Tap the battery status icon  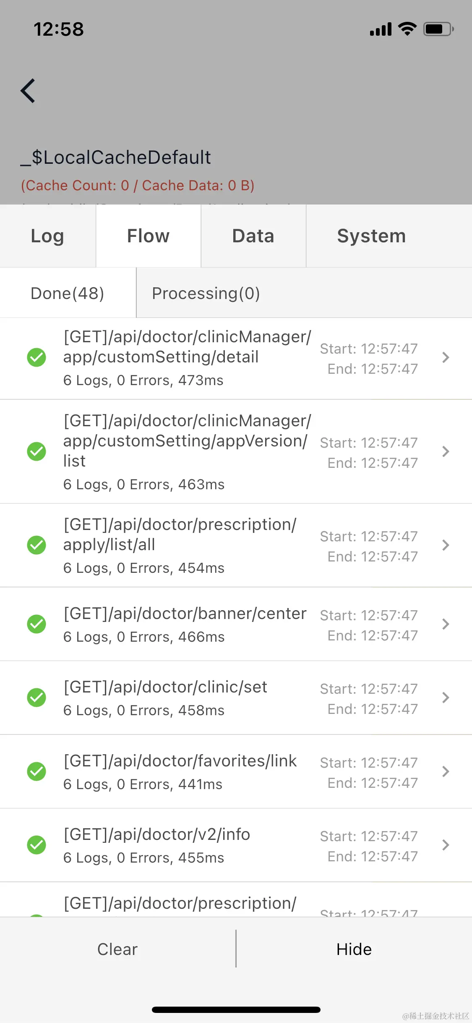(438, 29)
